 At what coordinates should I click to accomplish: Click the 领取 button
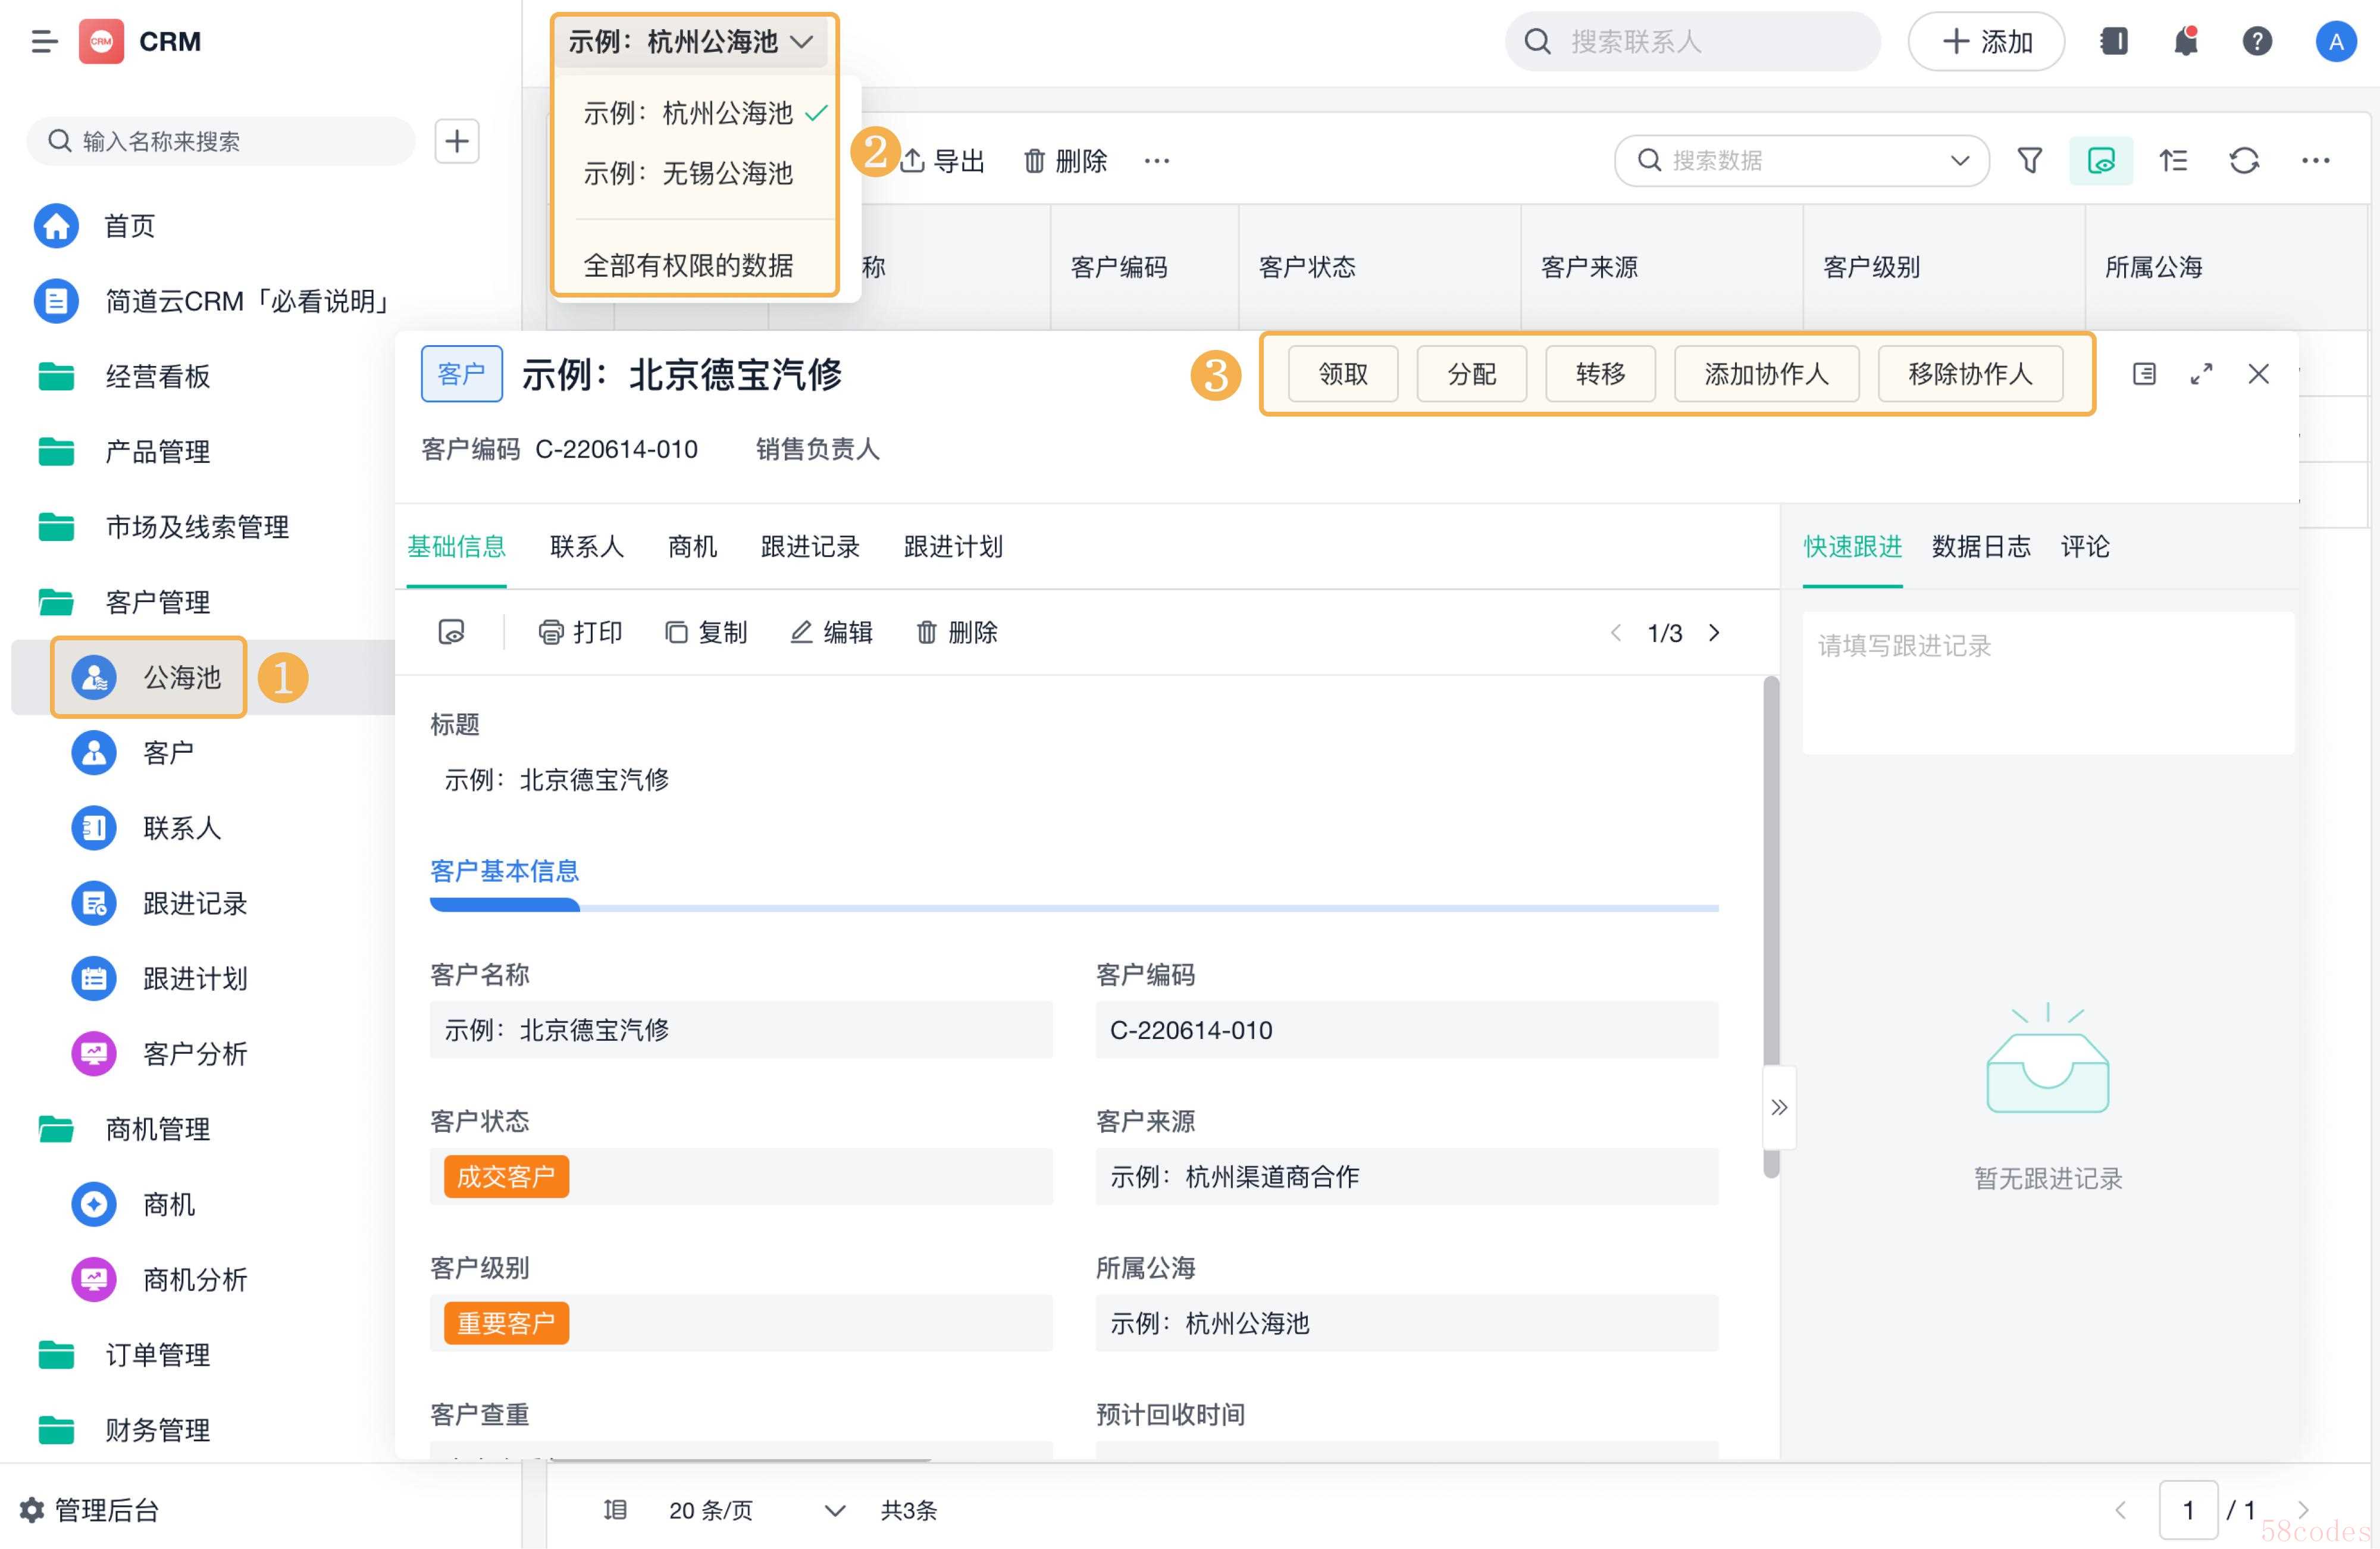click(x=1342, y=374)
